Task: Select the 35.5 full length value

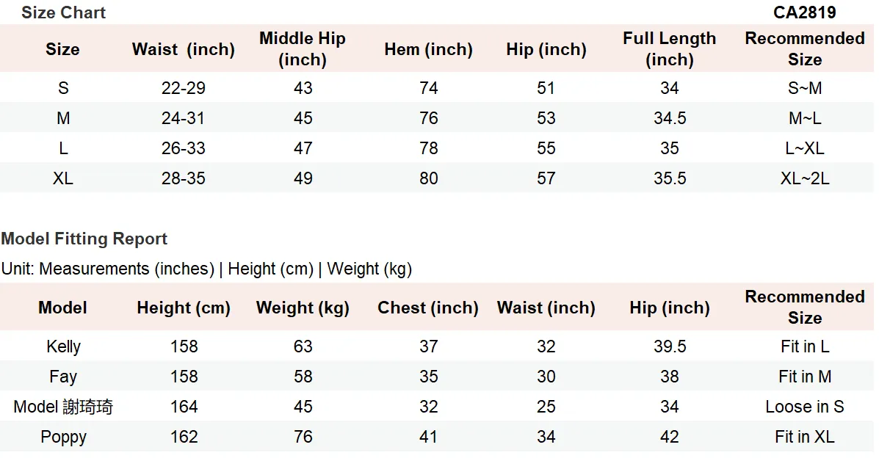Action: [669, 178]
